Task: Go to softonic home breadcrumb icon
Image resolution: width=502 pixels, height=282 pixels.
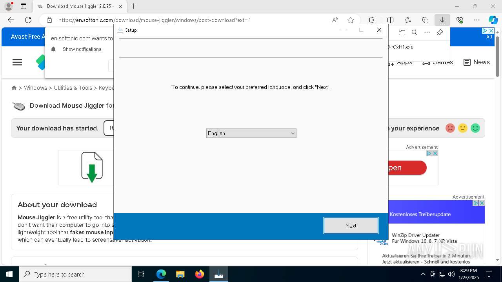Action: (x=14, y=88)
